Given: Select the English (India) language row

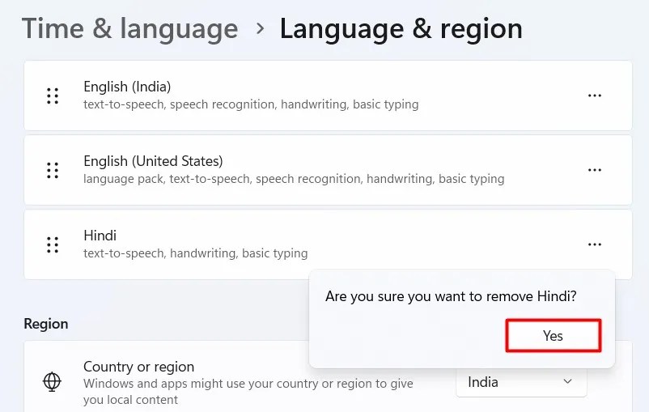Looking at the screenshot, I should [324, 96].
